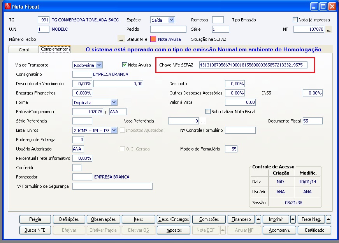Click the Remessa input field
The image size is (339, 243).
point(218,20)
